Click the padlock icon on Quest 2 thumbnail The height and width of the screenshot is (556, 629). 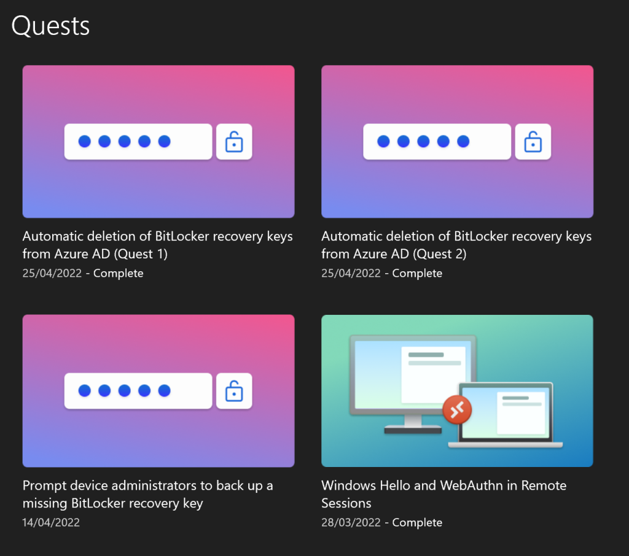coord(533,142)
